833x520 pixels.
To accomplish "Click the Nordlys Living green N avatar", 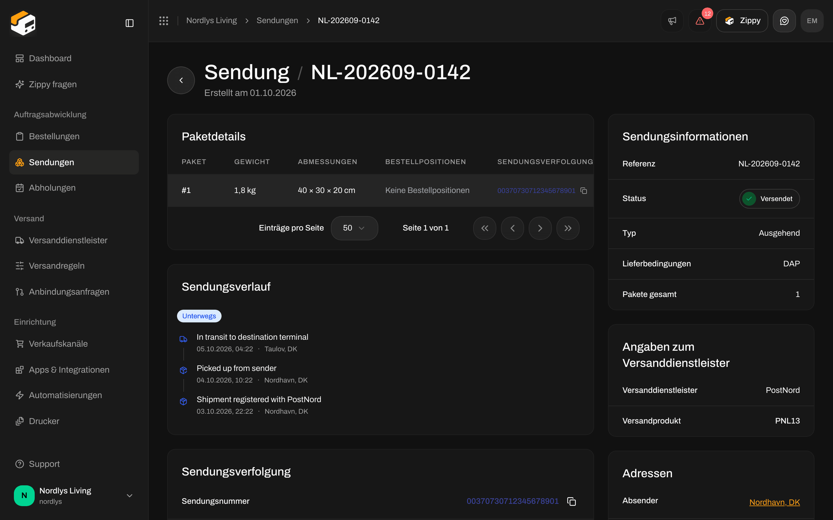I will (x=24, y=495).
